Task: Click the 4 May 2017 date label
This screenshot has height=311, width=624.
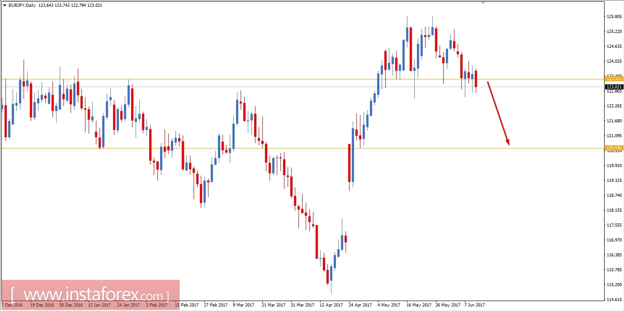Action: click(x=388, y=305)
